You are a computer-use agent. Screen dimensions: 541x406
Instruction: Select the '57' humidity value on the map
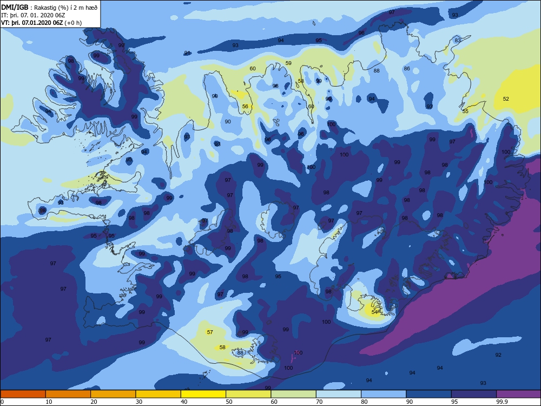[x=210, y=332]
